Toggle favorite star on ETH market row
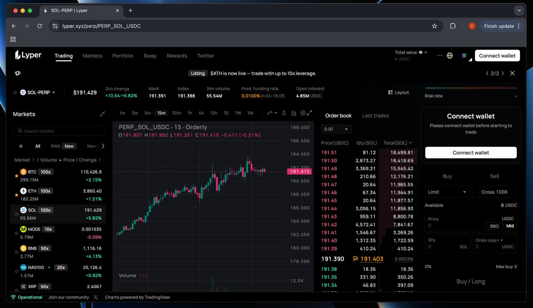Image resolution: width=533 pixels, height=308 pixels. tap(16, 195)
